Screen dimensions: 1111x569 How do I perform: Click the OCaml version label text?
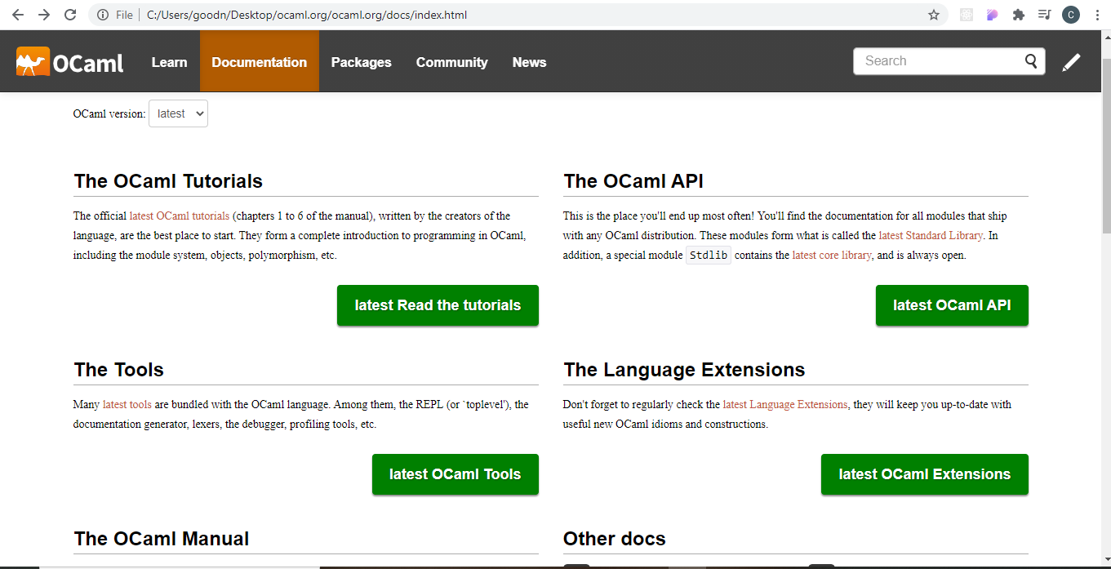coord(109,113)
